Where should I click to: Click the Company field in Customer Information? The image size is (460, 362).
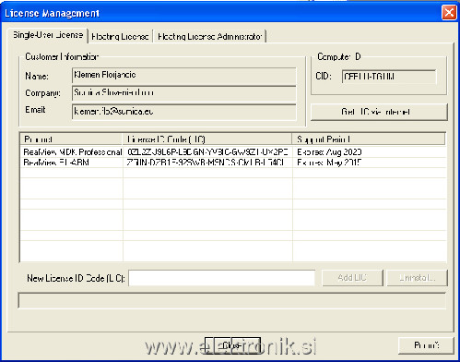click(184, 93)
